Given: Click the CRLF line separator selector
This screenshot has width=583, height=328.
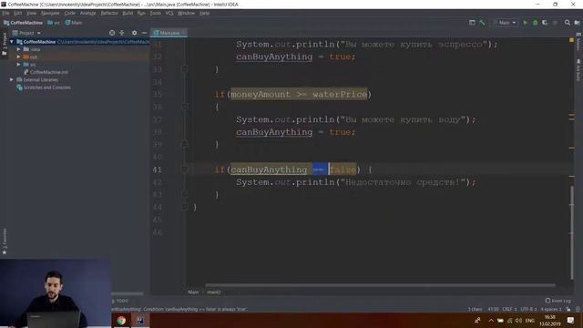Looking at the screenshot, I should point(509,309).
